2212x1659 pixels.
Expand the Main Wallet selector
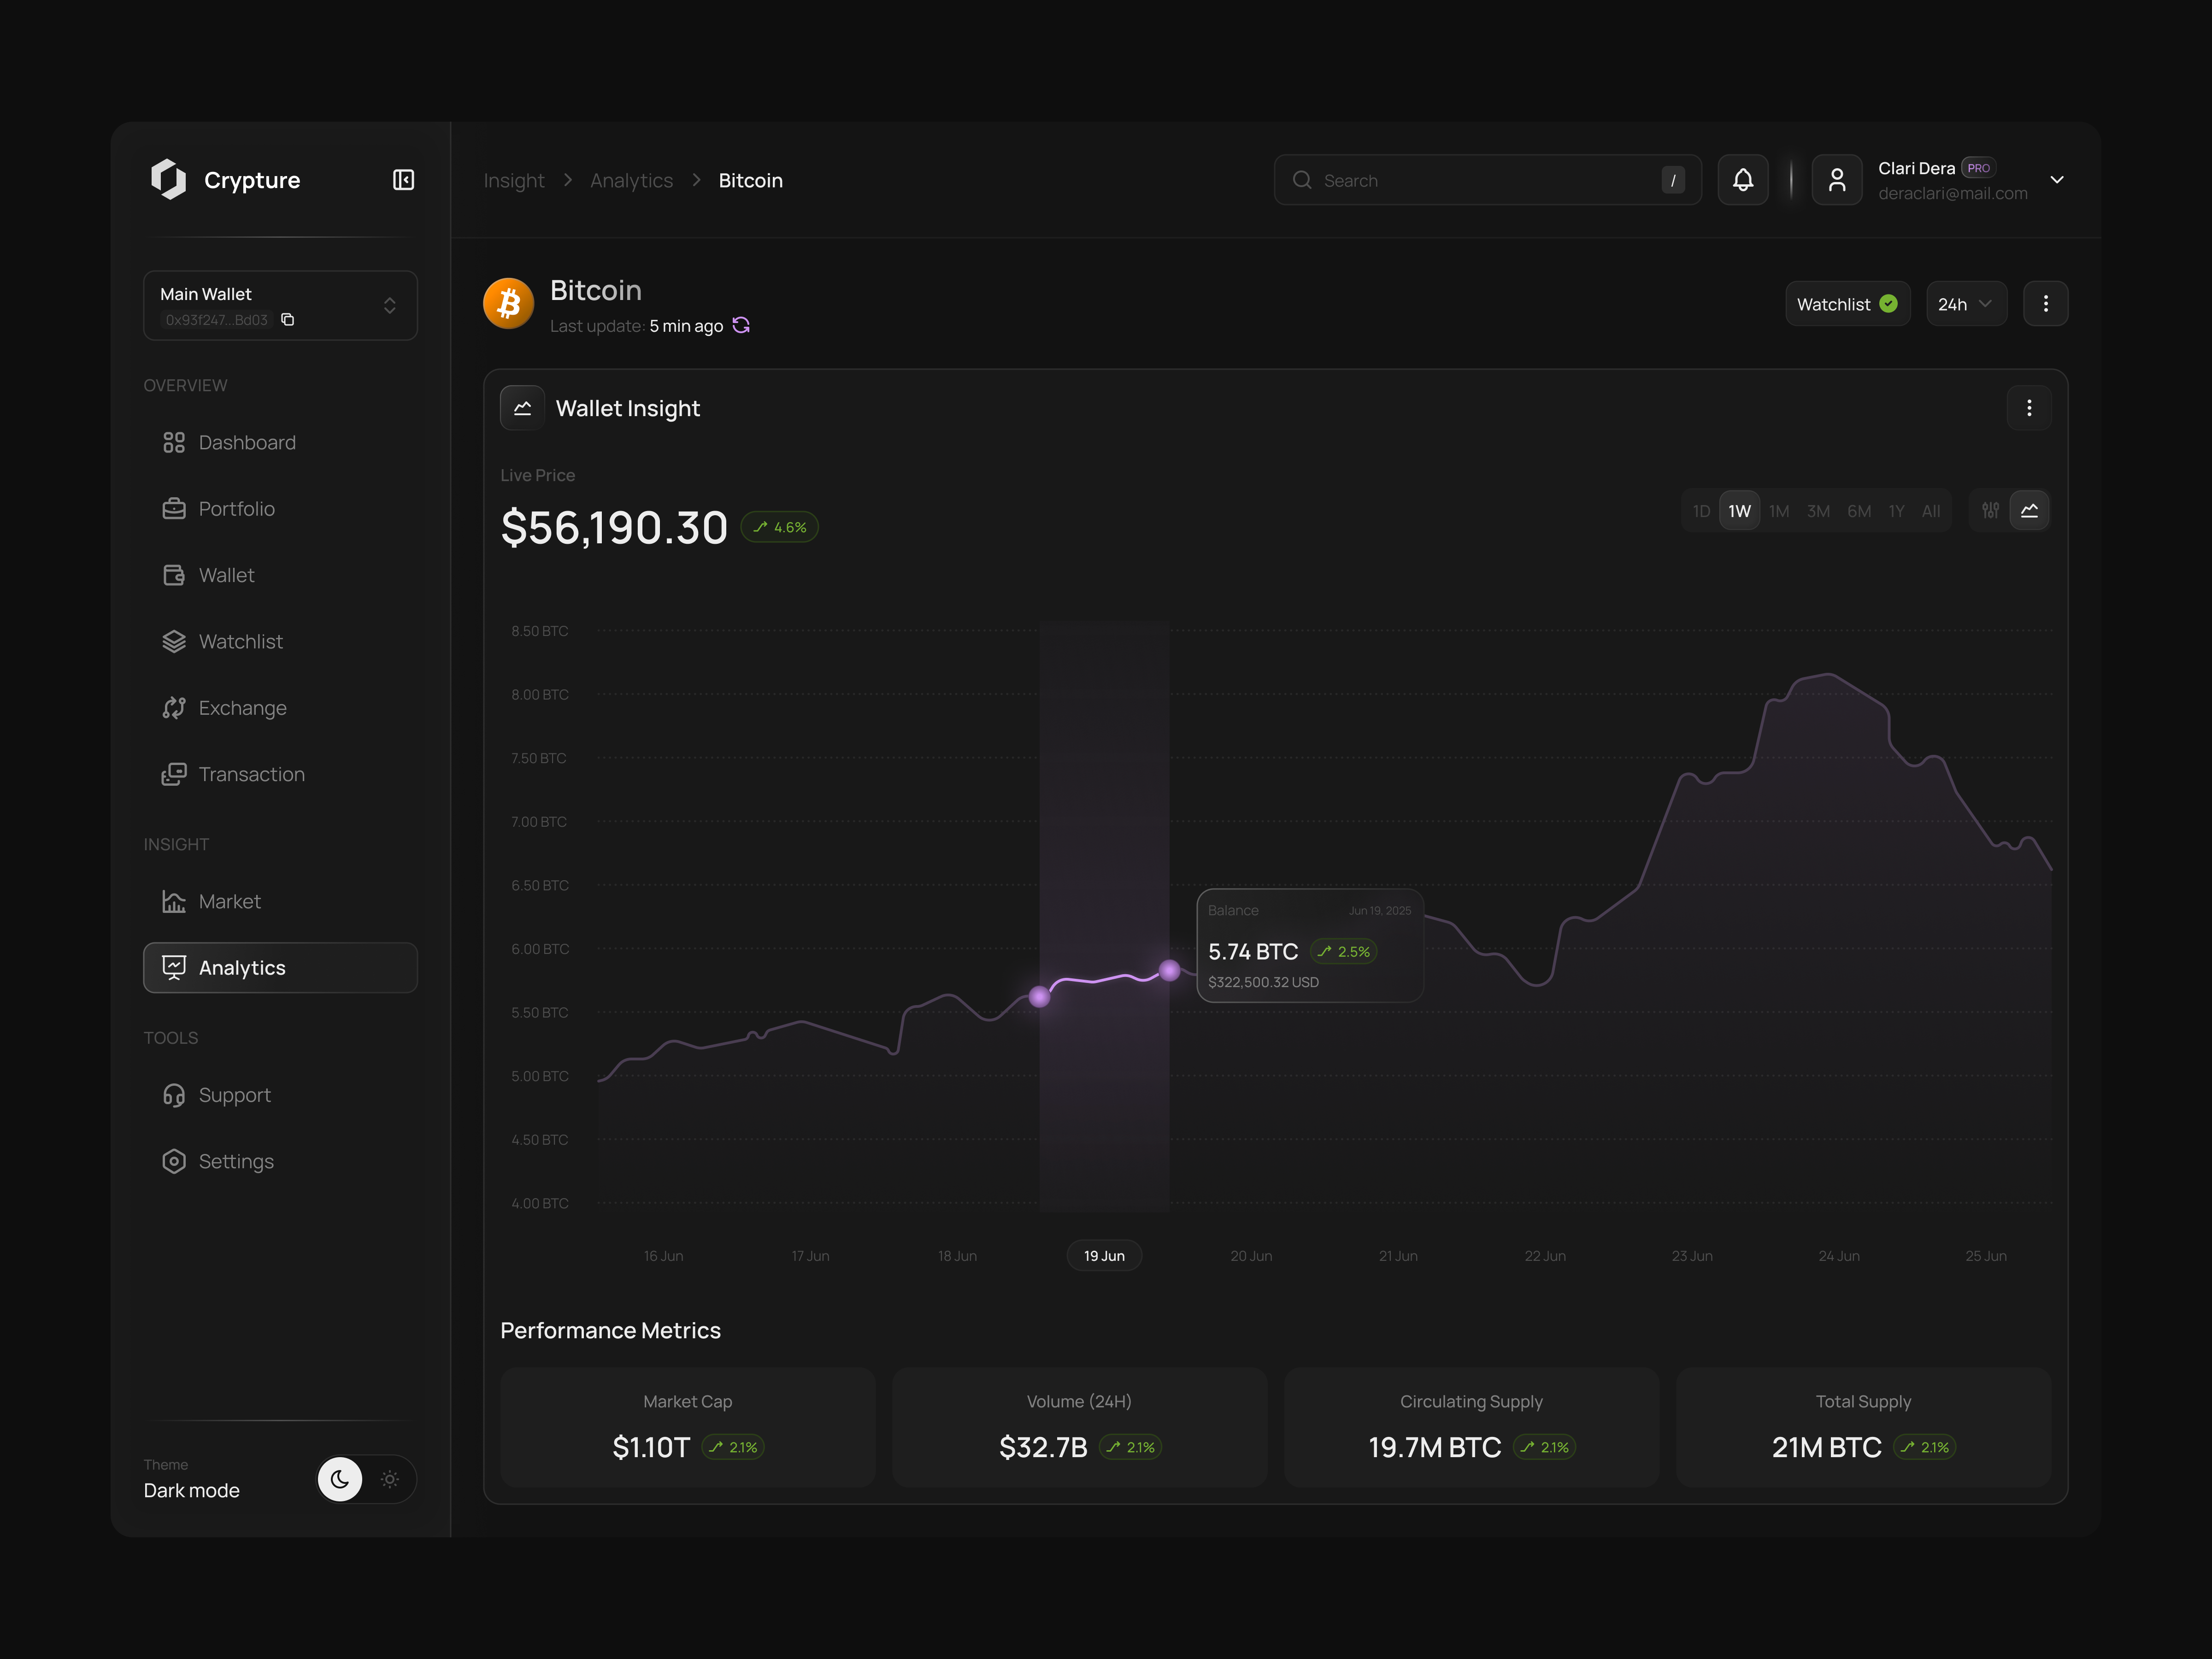(x=390, y=305)
